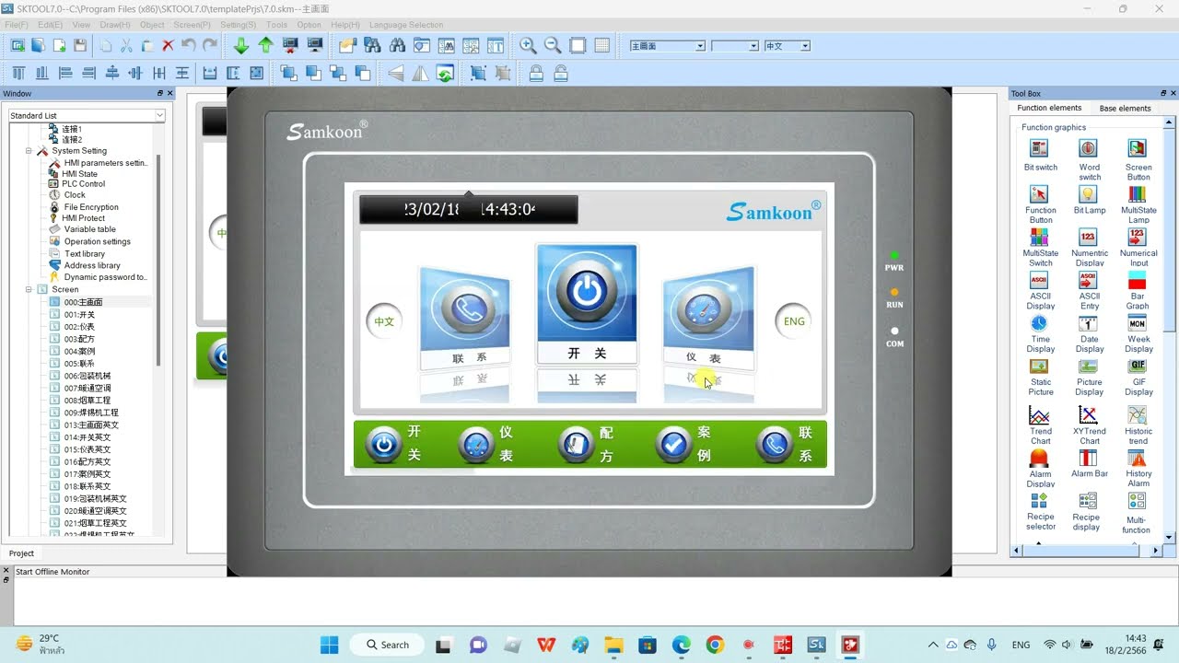Viewport: 1179px width, 663px height.
Task: Choose the ASCII Display element
Action: (x=1040, y=290)
